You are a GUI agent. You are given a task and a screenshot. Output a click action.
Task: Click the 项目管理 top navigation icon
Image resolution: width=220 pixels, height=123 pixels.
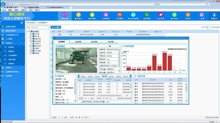click(147, 15)
